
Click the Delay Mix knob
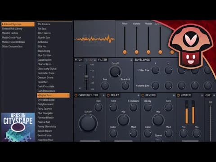point(123,120)
